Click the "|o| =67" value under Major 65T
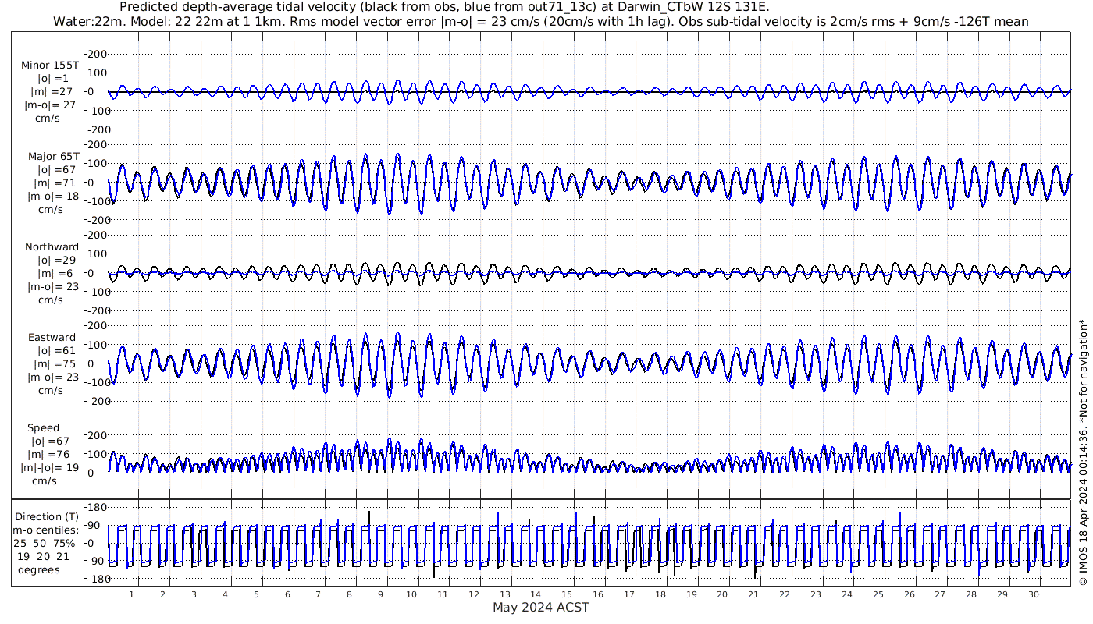This screenshot has height=624, width=1093. click(x=55, y=169)
